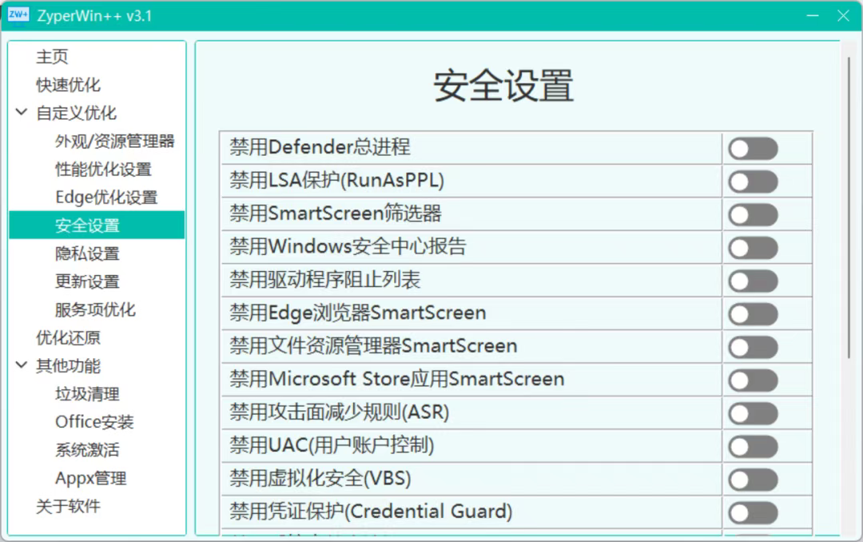863x542 pixels.
Task: Minimize the ZyperWin++ window
Action: coord(813,16)
